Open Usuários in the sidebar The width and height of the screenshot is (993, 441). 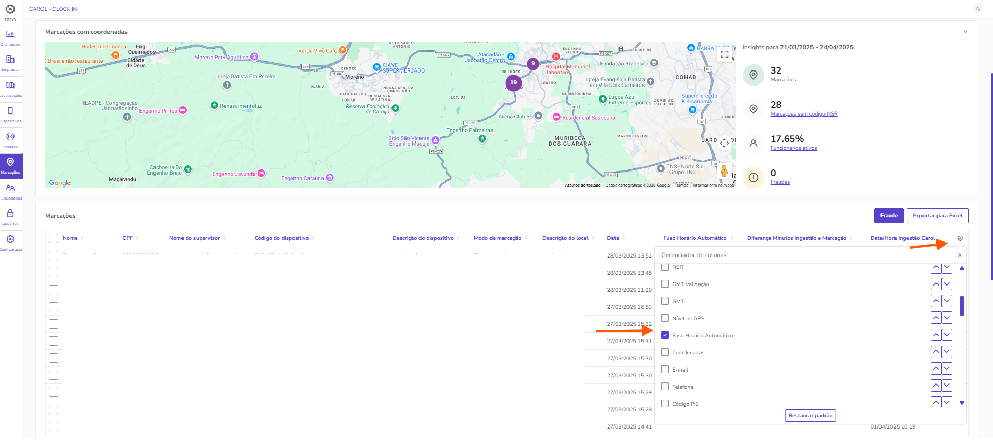tap(10, 217)
